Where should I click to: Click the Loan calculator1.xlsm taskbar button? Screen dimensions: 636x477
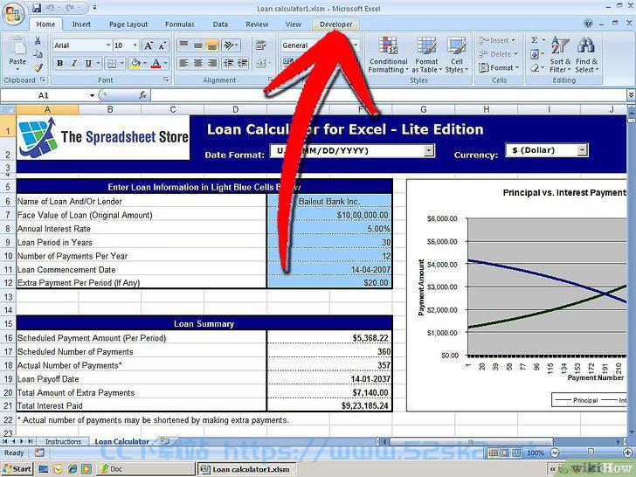point(246,469)
